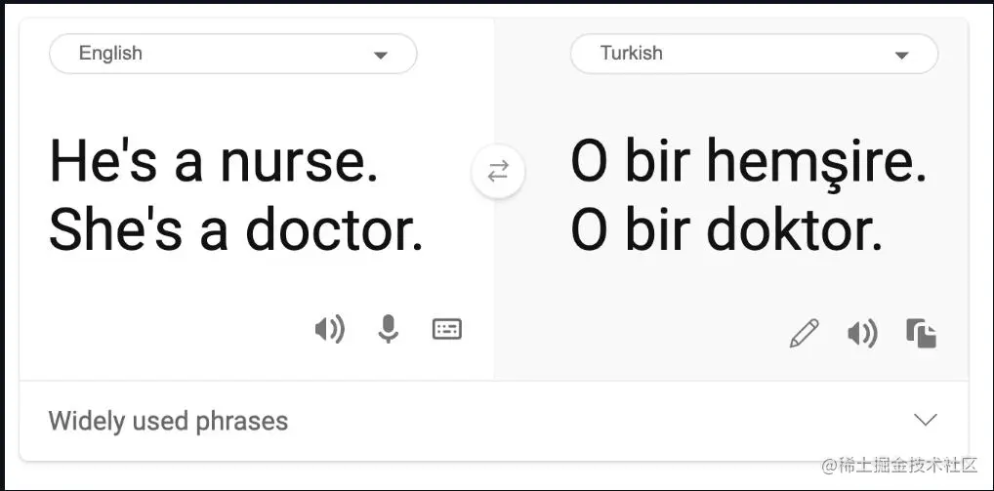
Task: Listen to the English source text
Action: click(330, 329)
